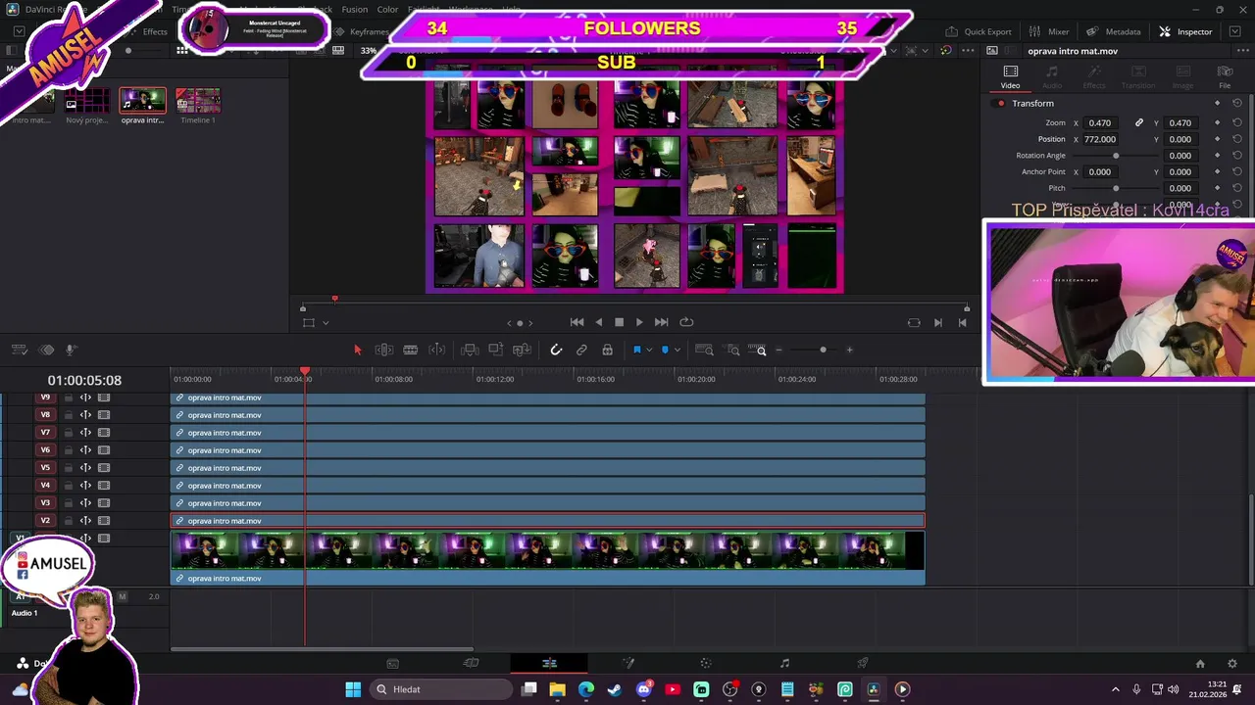
Task: Play the timeline forward
Action: (639, 322)
